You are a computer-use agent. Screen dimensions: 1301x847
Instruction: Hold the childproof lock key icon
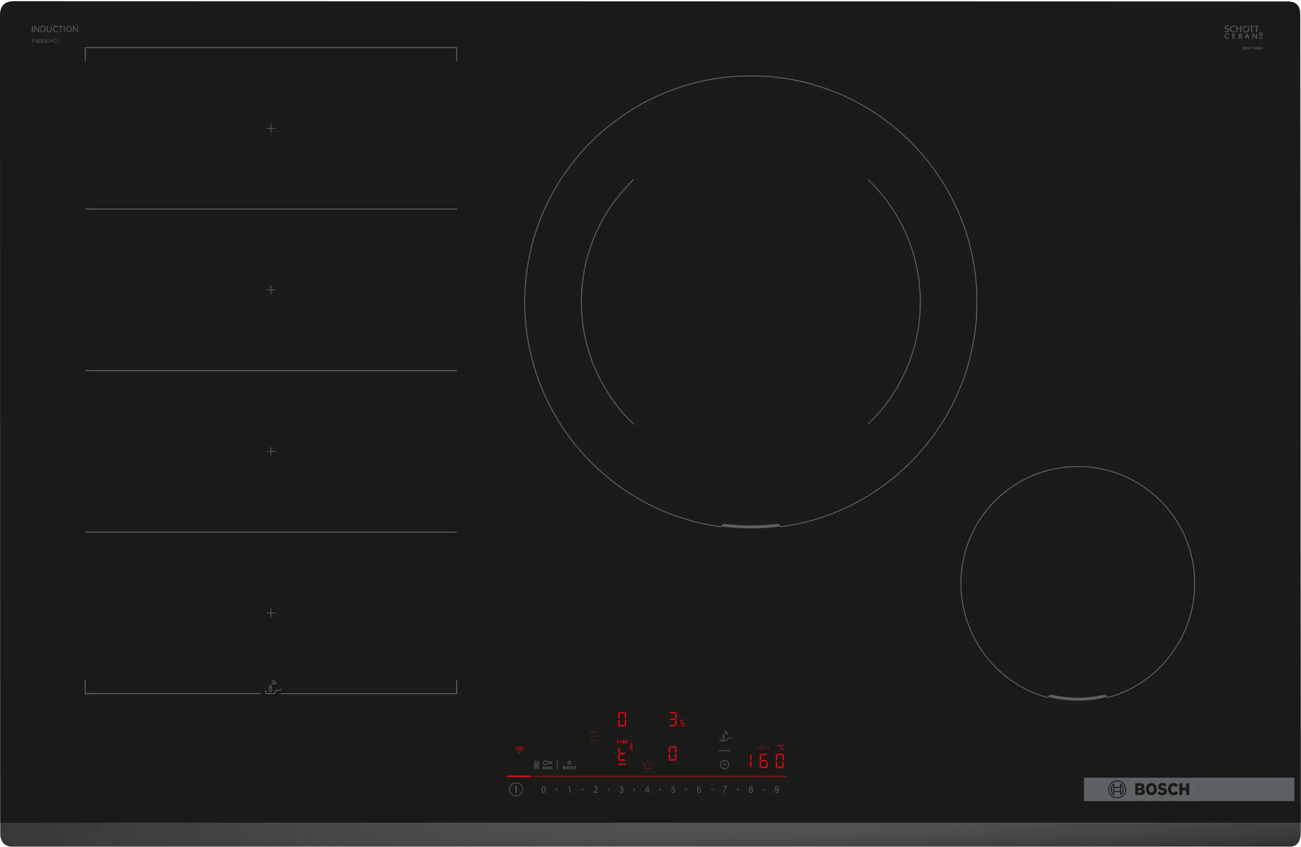(x=547, y=764)
